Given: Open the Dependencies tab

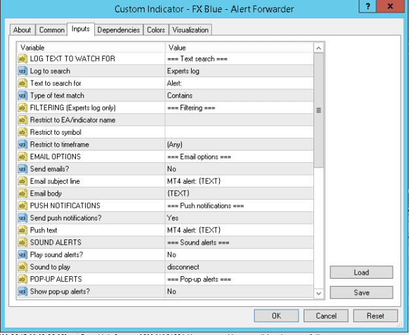Looking at the screenshot, I should [118, 30].
